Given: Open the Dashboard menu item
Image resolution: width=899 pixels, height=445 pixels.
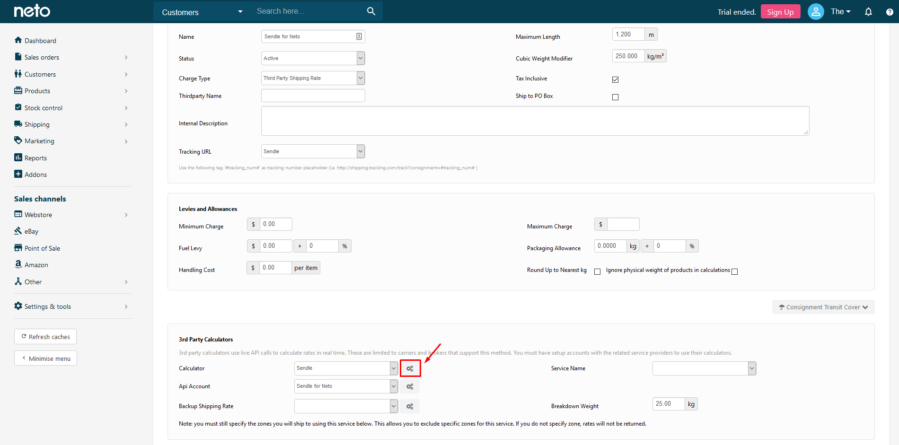Looking at the screenshot, I should [40, 41].
